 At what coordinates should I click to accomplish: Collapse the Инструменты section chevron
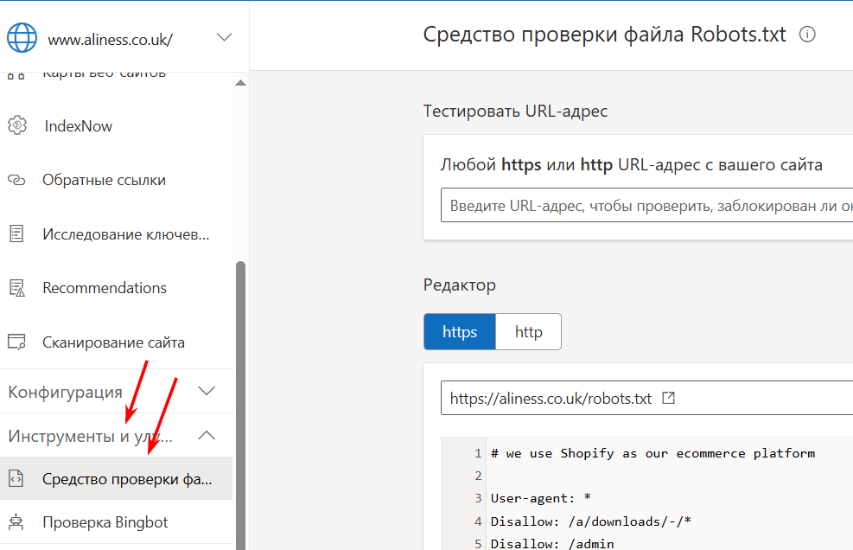tap(207, 436)
